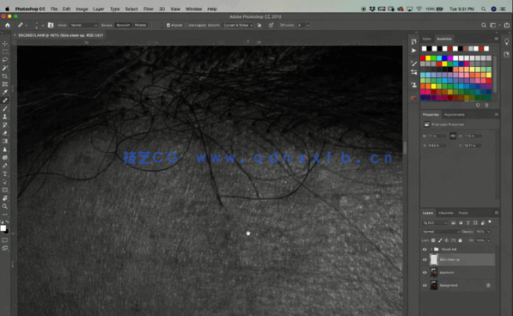
Task: Select the Skin clean up layer thumbnail
Action: [434, 260]
